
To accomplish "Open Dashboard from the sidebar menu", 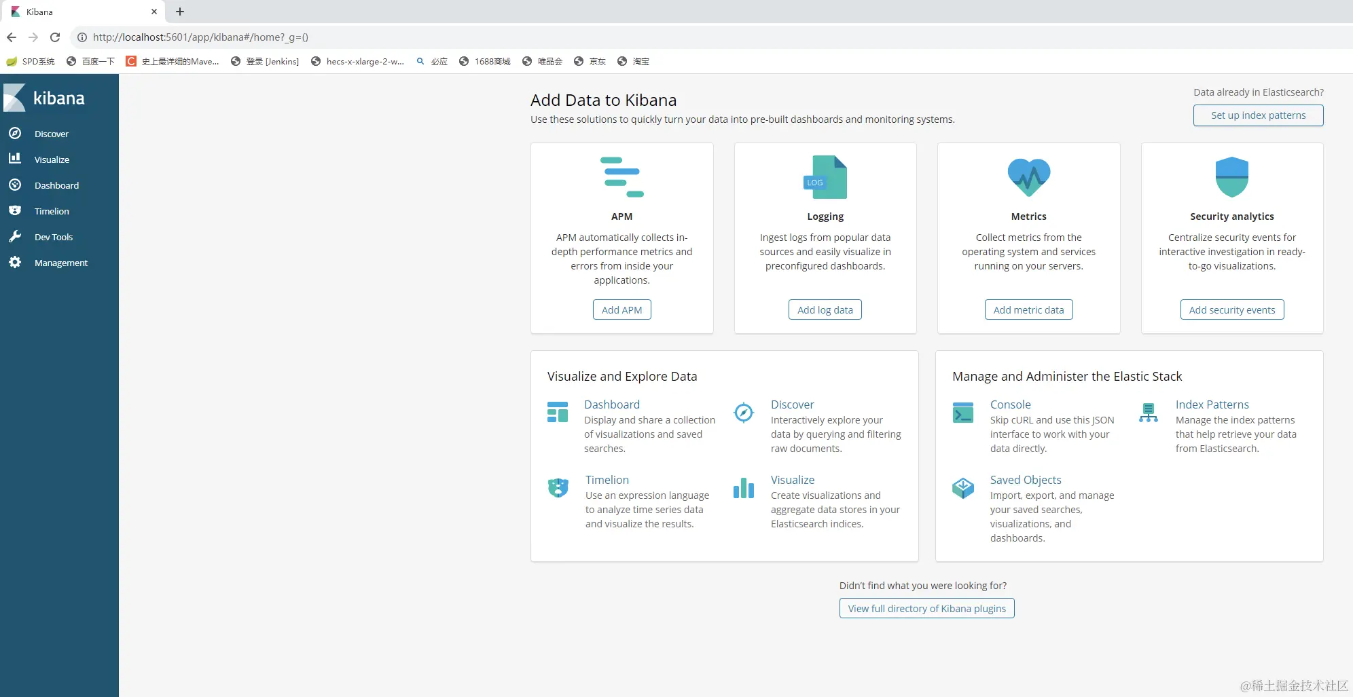I will click(56, 185).
